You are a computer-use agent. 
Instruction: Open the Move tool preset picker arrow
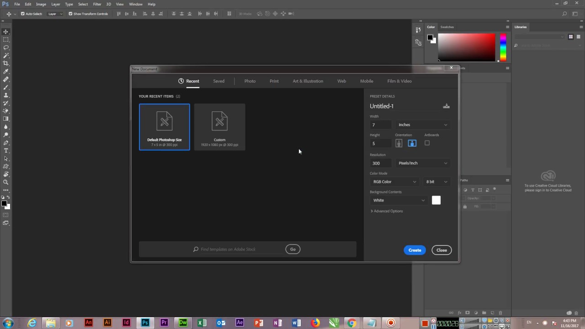(x=15, y=14)
